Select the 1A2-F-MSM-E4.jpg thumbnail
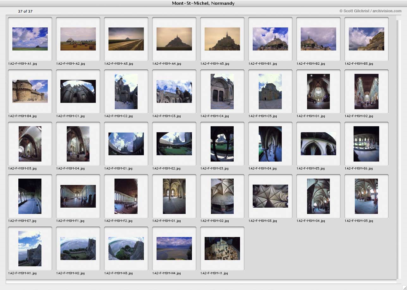This screenshot has width=407, height=290. click(270, 144)
